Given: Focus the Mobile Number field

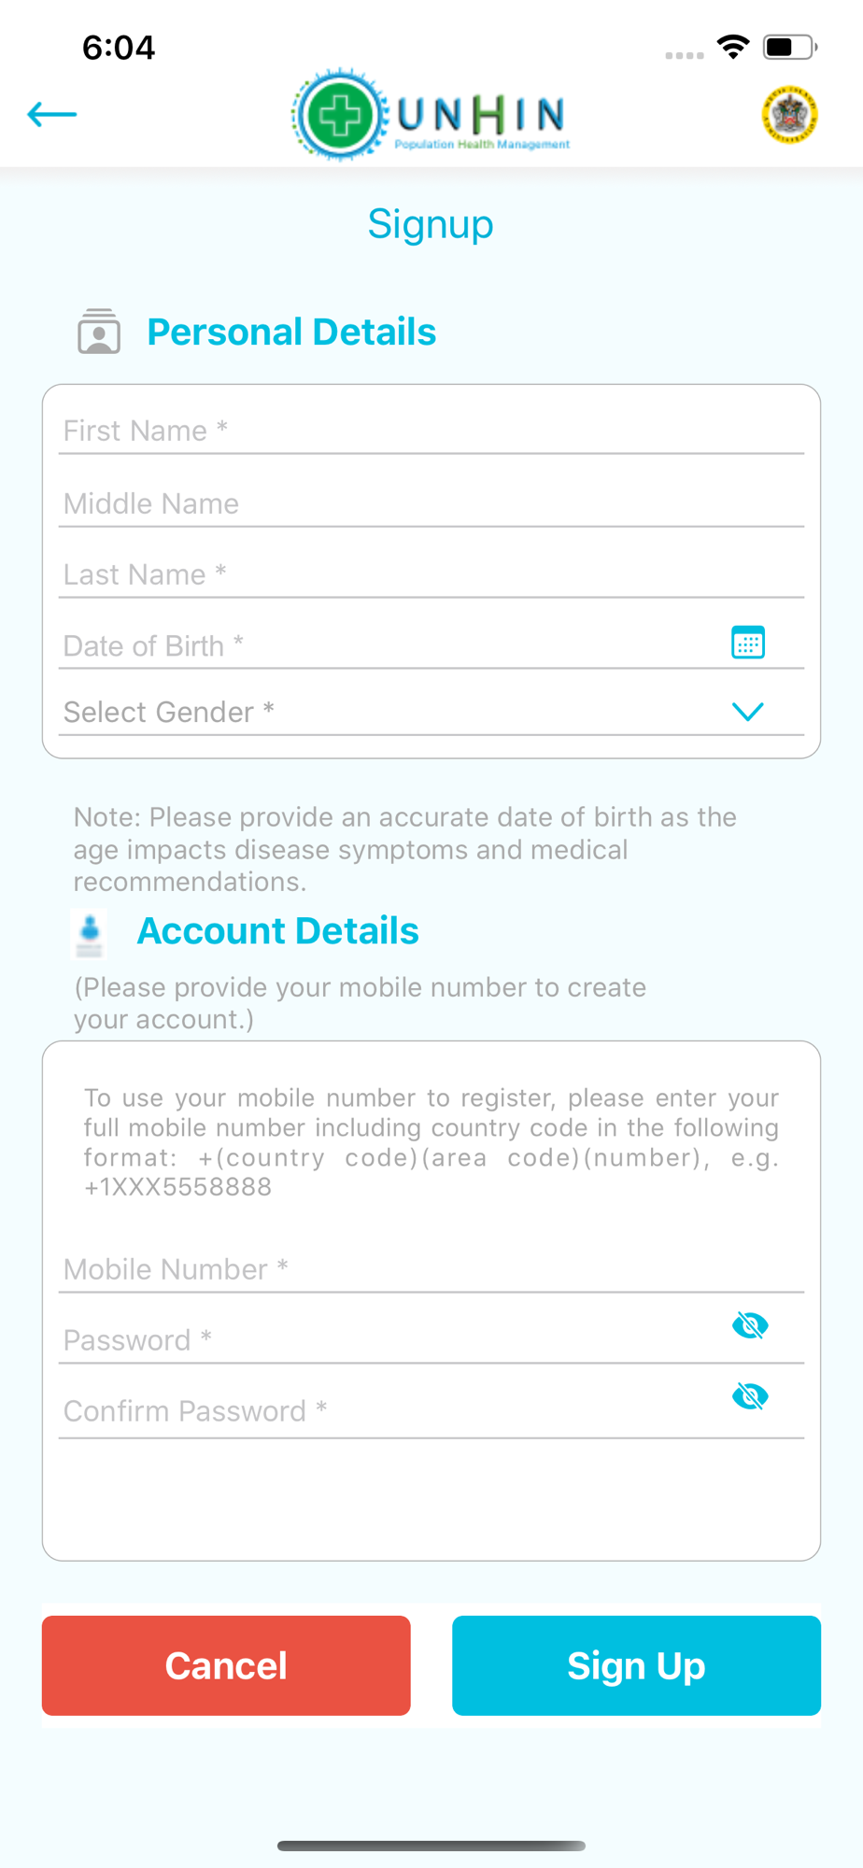Looking at the screenshot, I should (430, 1269).
